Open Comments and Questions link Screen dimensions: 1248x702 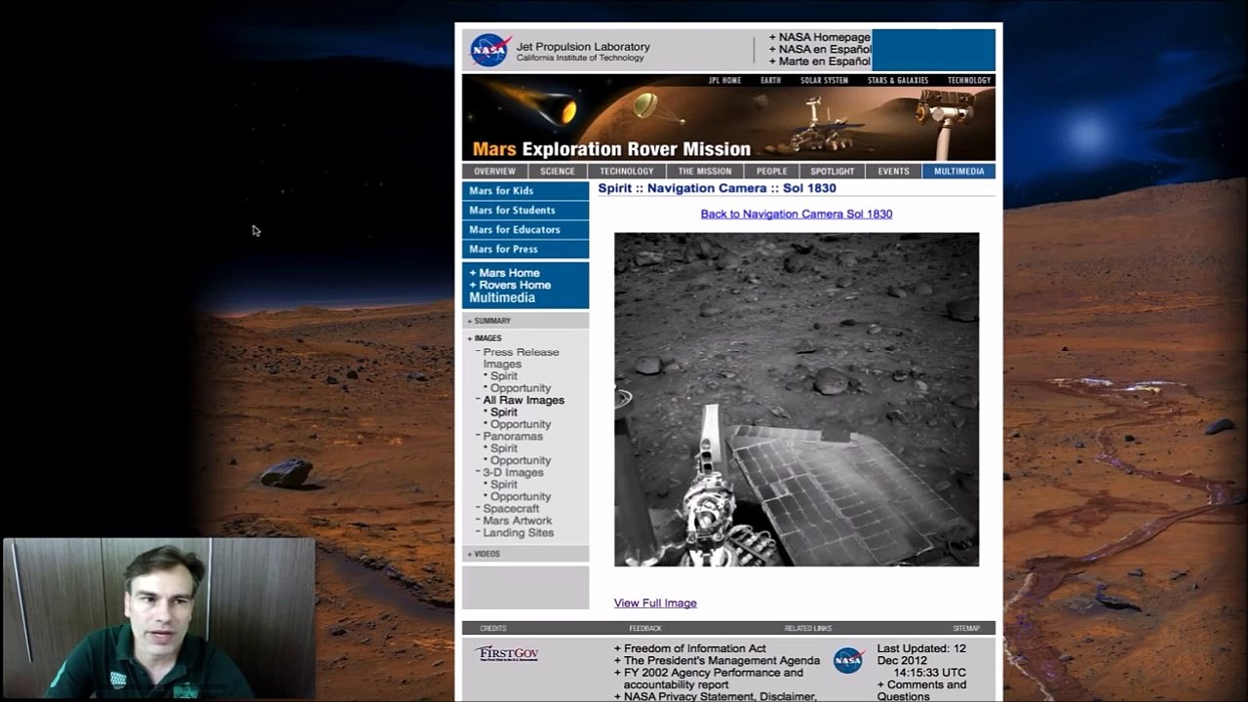point(921,690)
